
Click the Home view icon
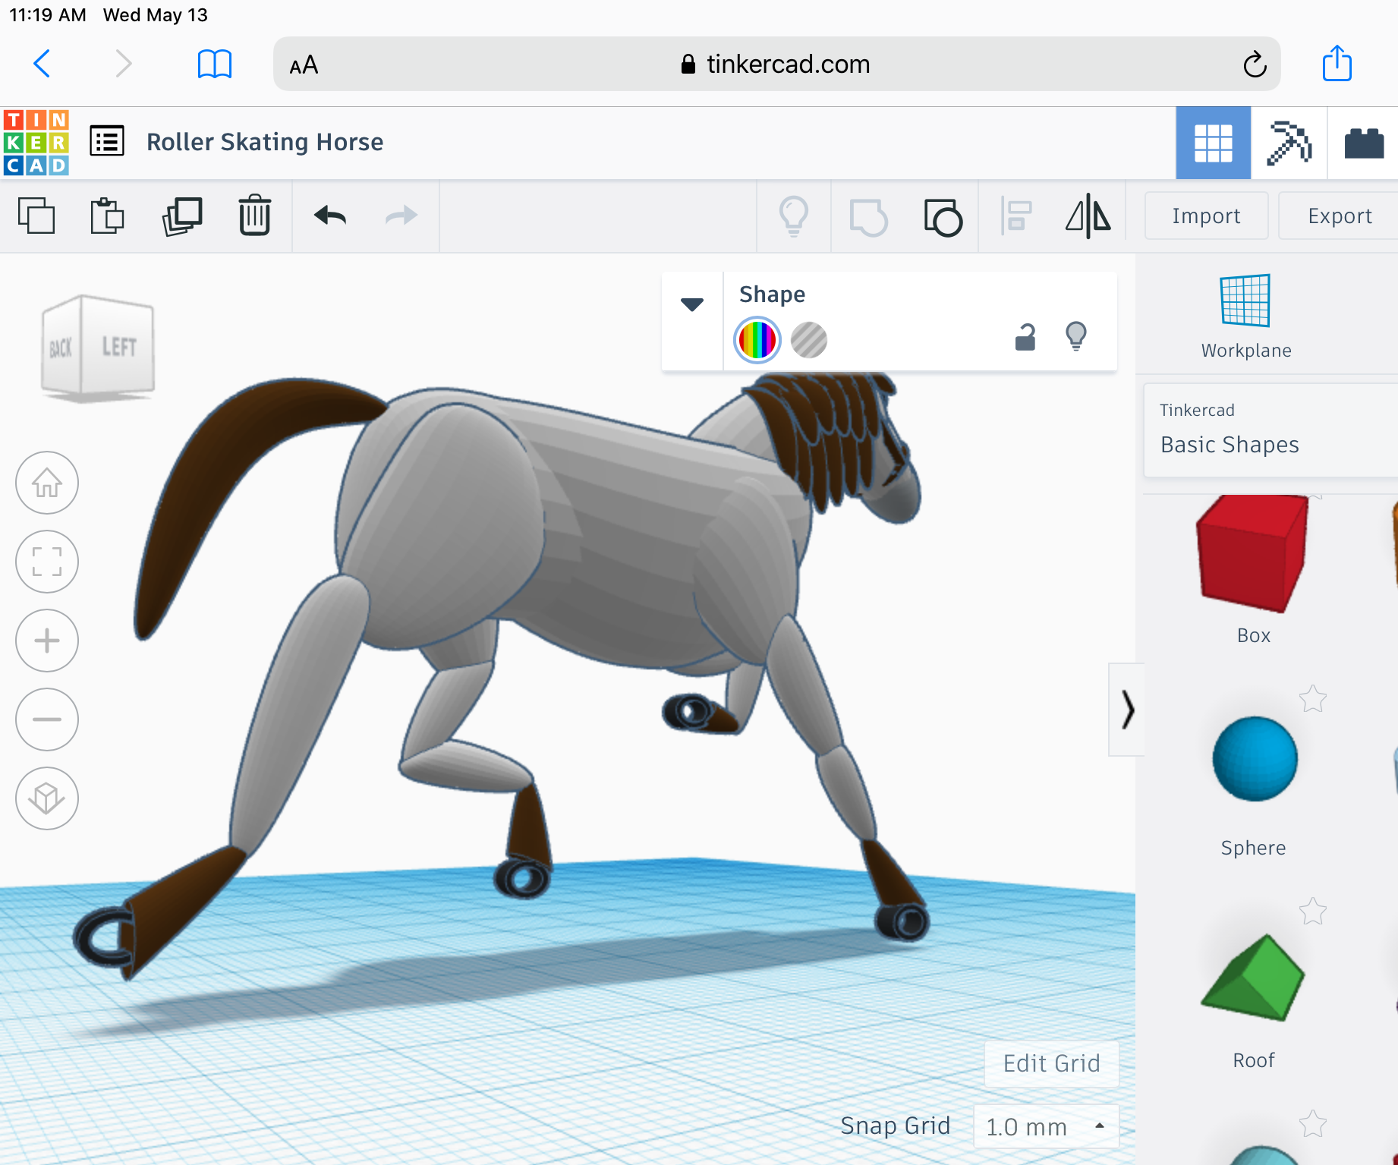click(x=47, y=483)
